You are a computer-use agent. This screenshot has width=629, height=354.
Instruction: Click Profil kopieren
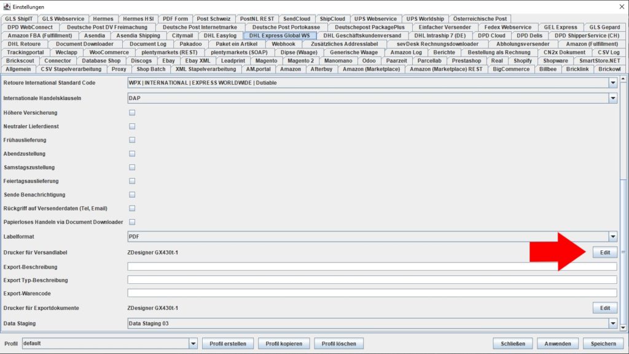[x=284, y=344]
